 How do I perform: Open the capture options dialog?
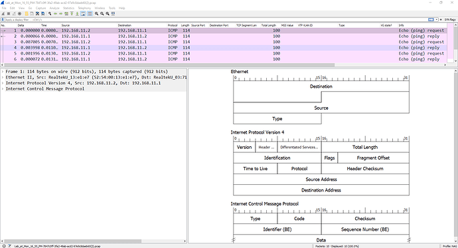[x=19, y=13]
